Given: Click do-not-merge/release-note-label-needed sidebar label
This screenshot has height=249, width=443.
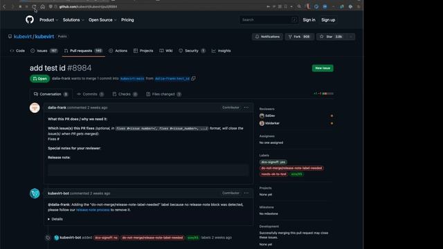Looking at the screenshot, I should [x=291, y=168].
